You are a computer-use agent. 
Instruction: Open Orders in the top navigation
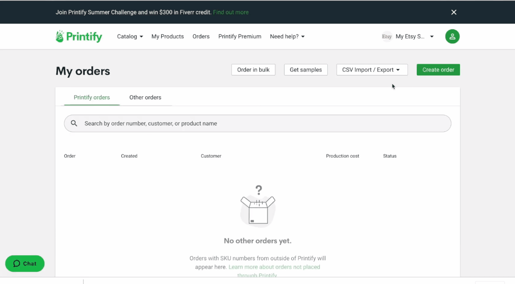tap(201, 36)
